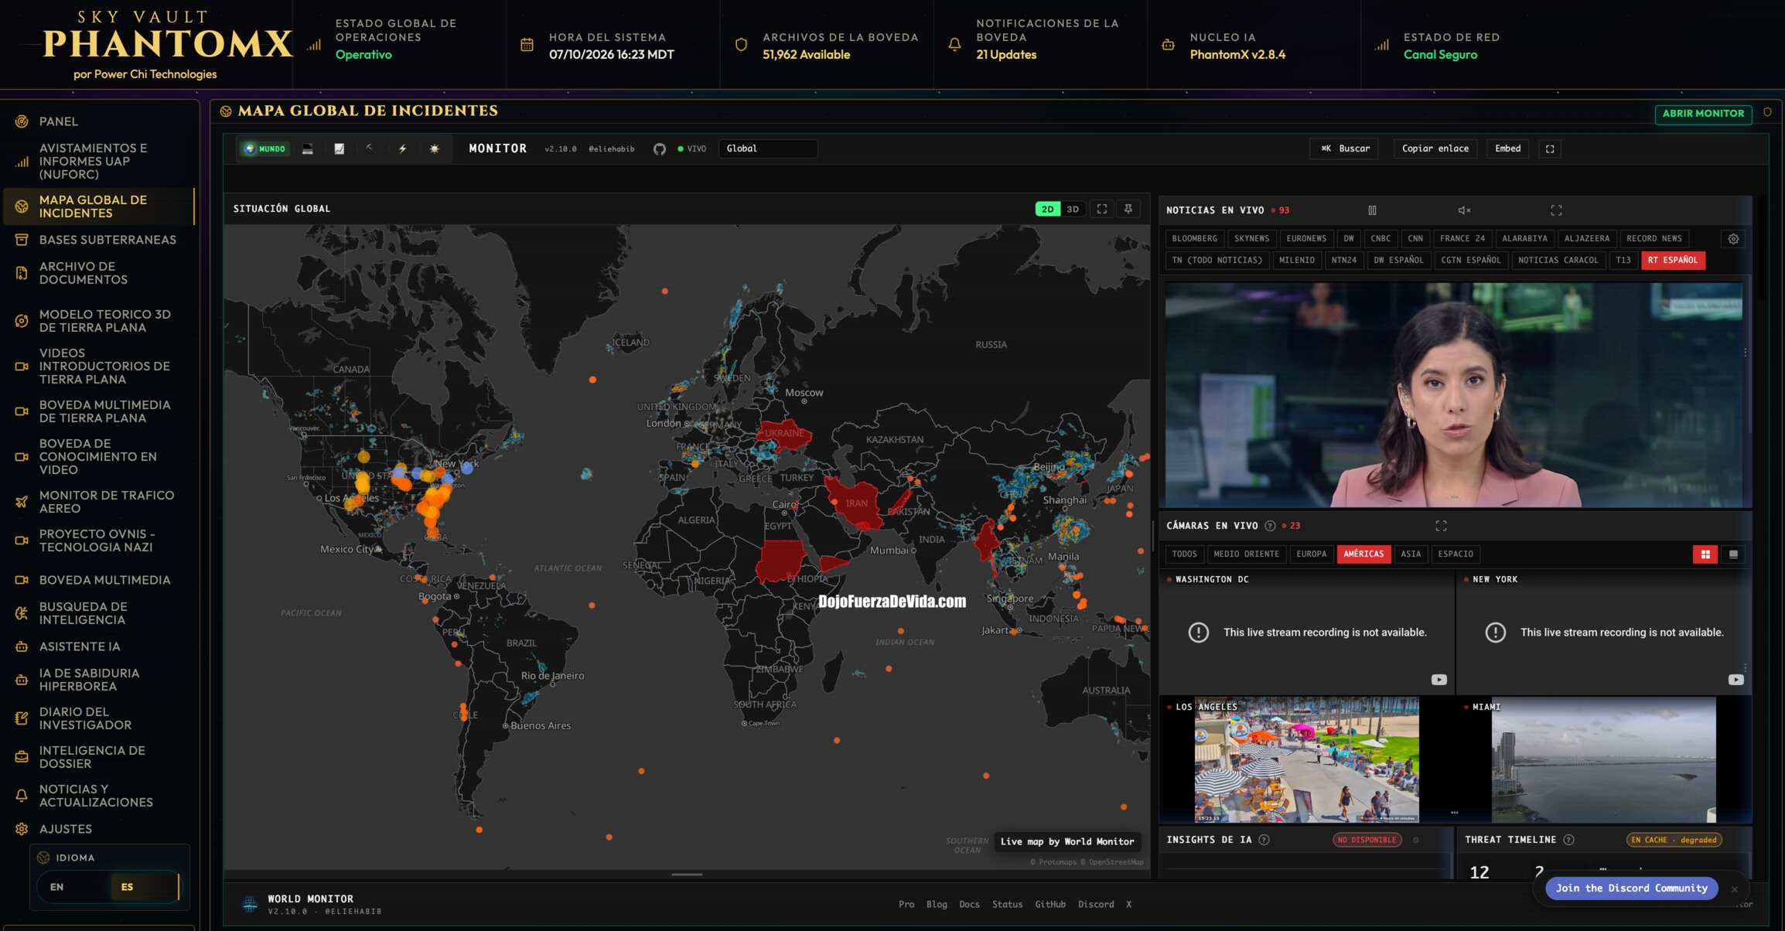Filter cameras by ESPACIO
Screen dimensions: 1785x931
pyautogui.click(x=1455, y=554)
